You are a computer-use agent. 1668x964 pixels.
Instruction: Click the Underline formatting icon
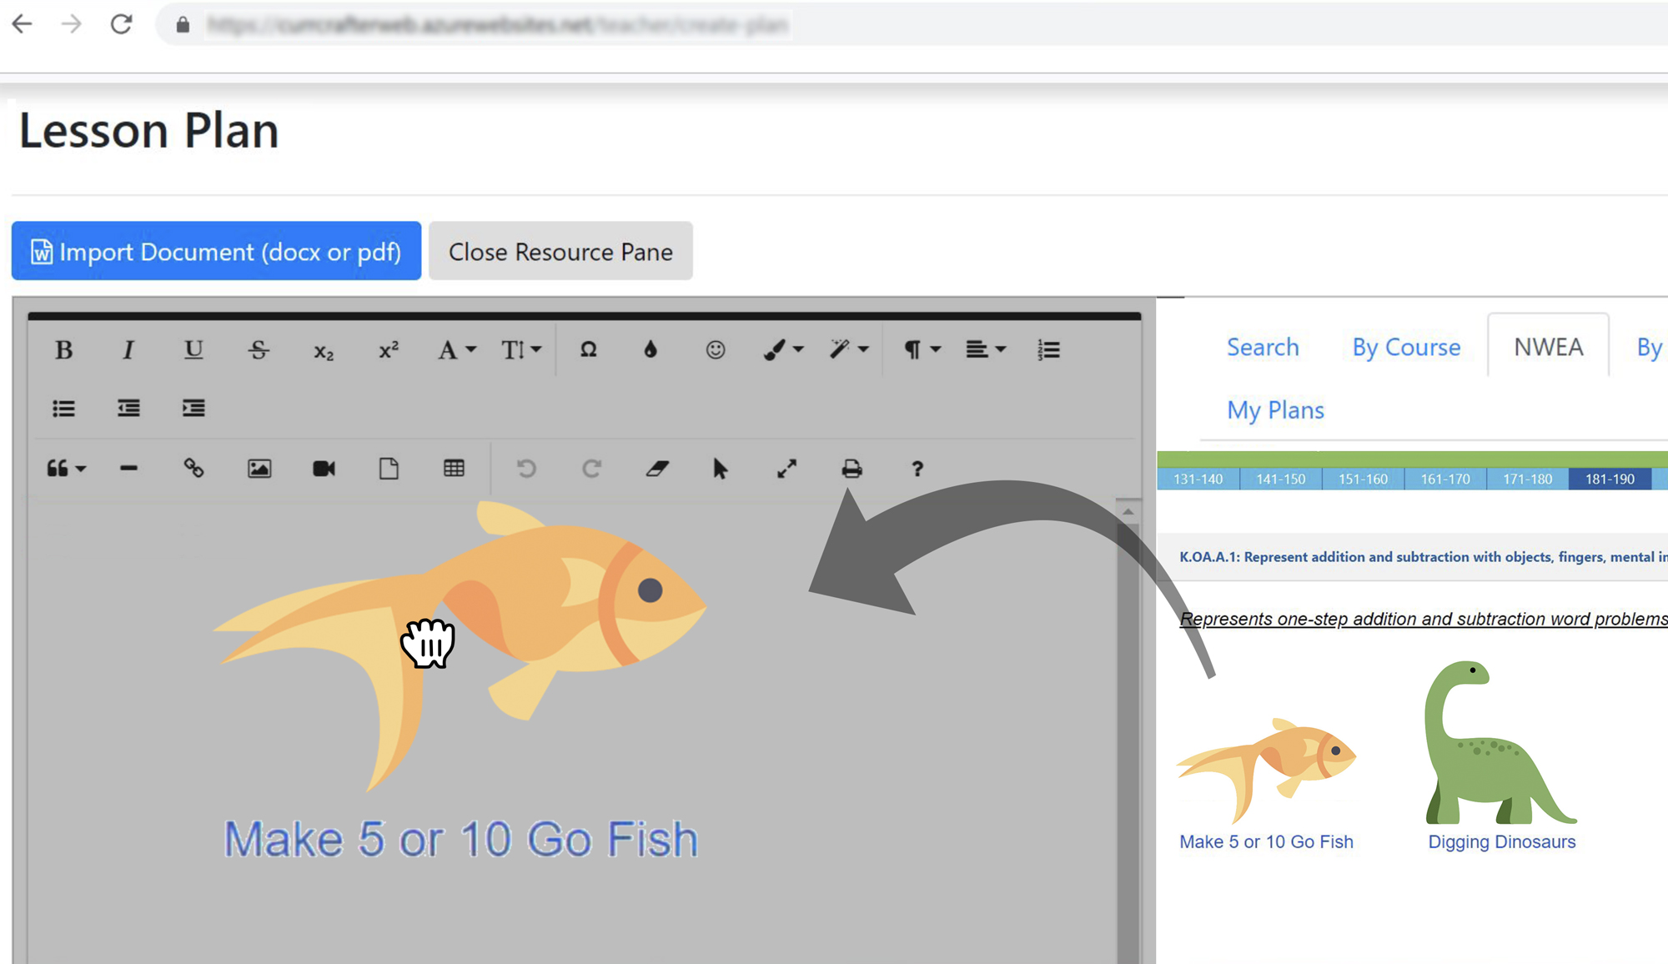coord(193,350)
